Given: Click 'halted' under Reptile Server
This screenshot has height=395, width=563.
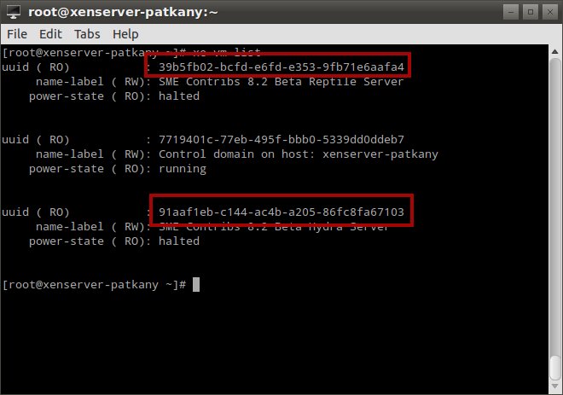Looking at the screenshot, I should (179, 96).
